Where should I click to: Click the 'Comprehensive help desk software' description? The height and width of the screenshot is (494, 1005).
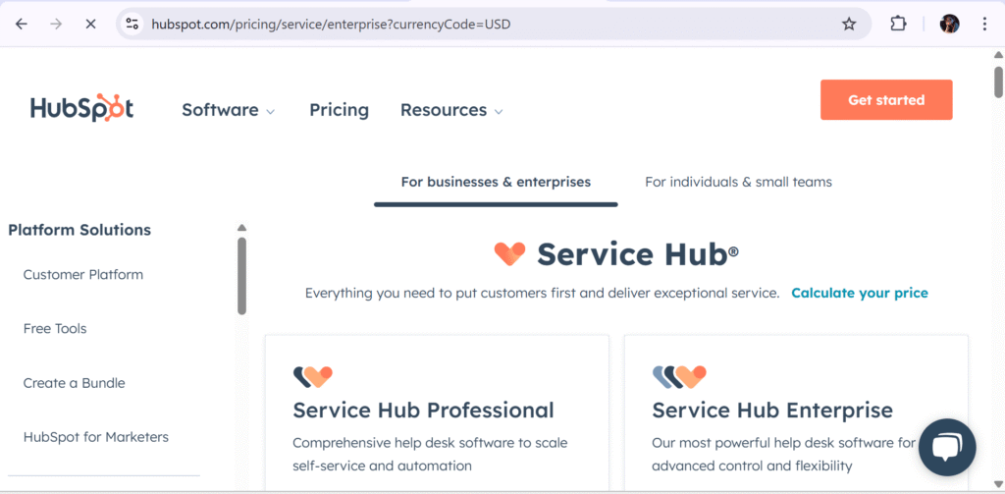430,454
